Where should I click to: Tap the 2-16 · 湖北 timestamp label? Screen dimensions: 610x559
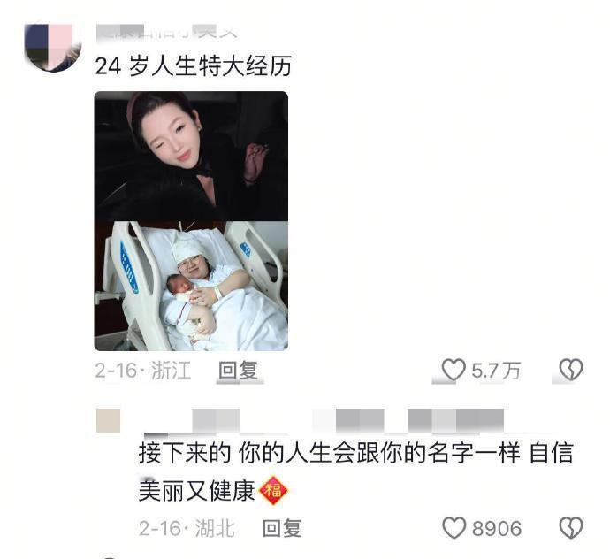click(x=187, y=528)
